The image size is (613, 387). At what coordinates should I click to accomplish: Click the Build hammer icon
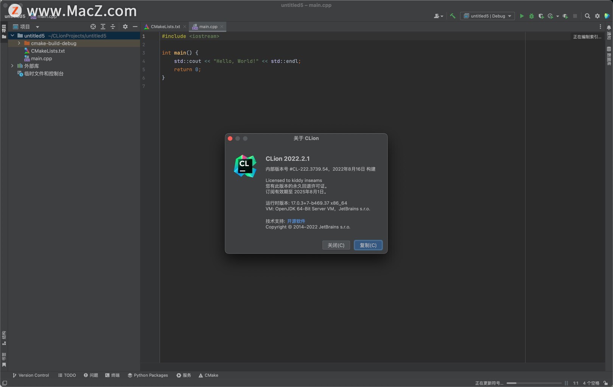tap(453, 16)
